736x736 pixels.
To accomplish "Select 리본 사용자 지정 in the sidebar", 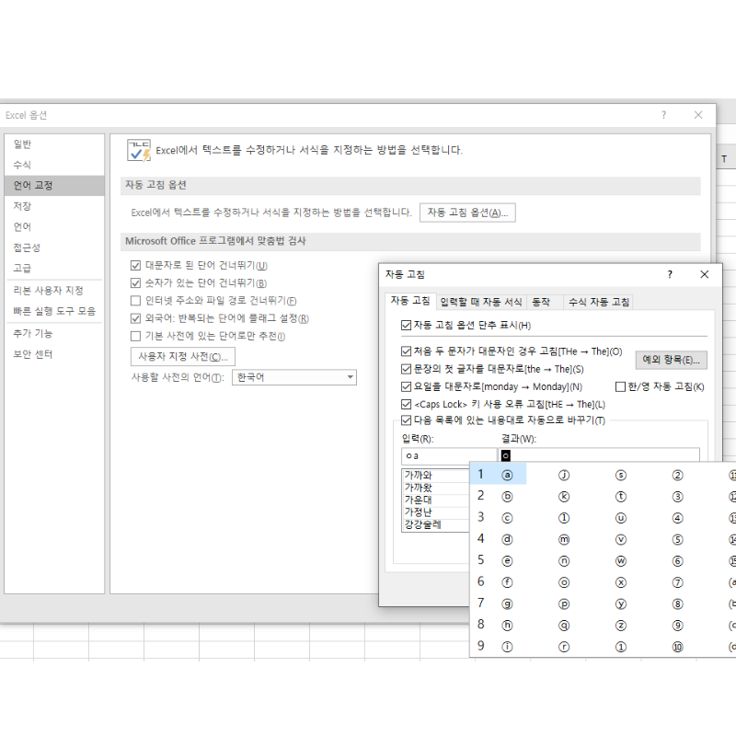I will click(50, 291).
